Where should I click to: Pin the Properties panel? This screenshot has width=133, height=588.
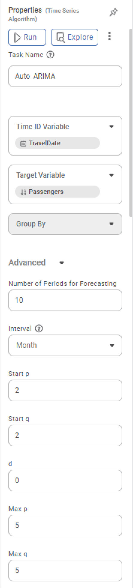tap(113, 13)
